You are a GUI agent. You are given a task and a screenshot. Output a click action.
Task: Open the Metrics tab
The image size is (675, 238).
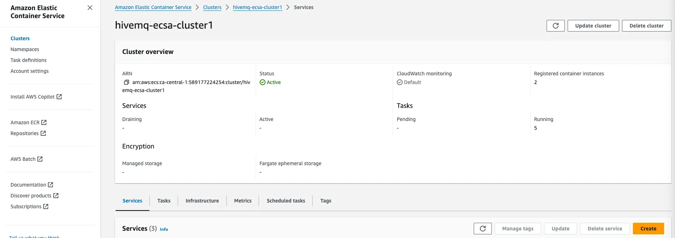pyautogui.click(x=243, y=201)
